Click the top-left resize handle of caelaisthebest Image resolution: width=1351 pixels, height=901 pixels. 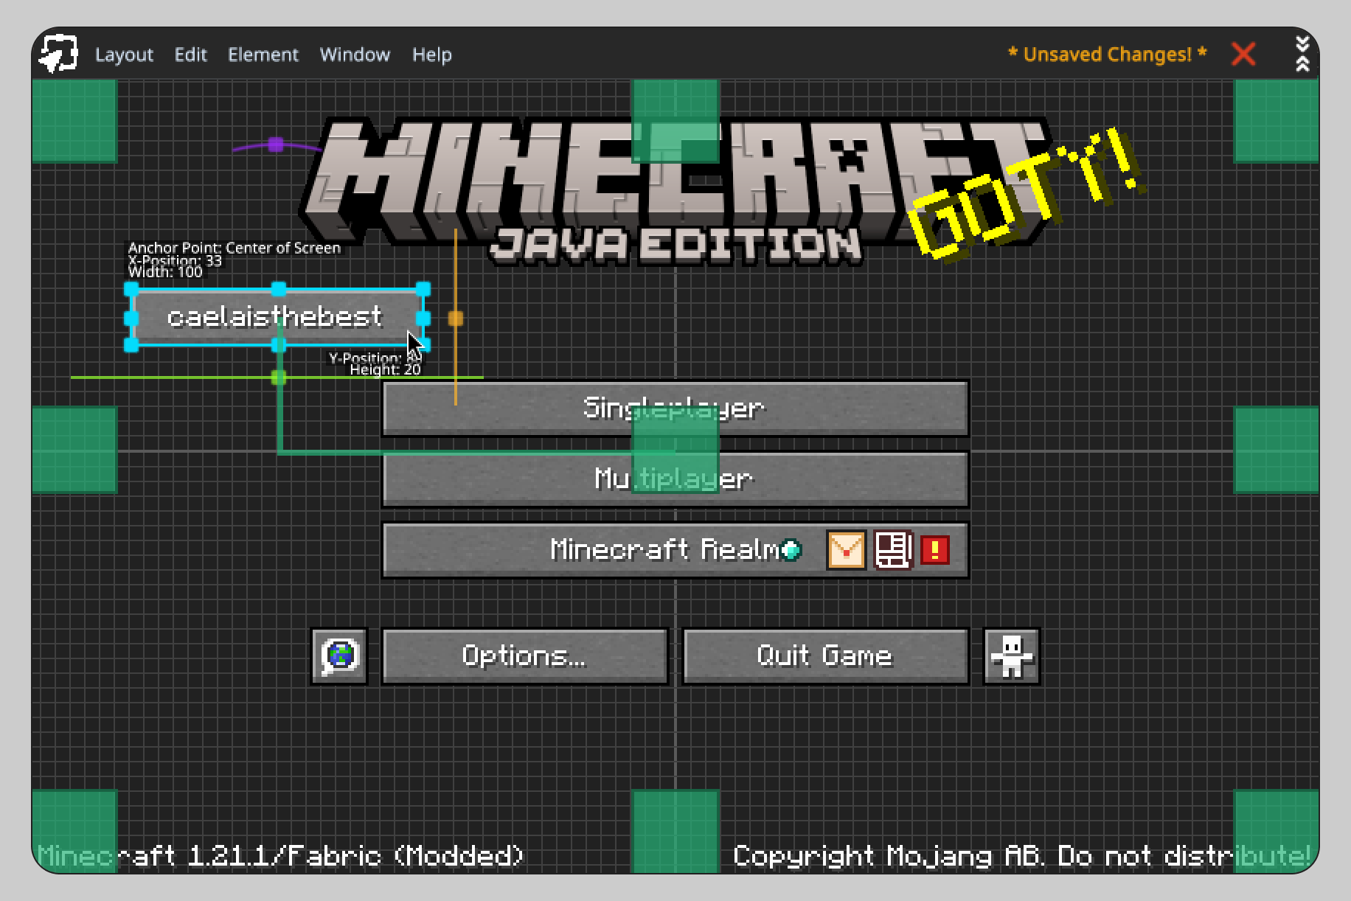(132, 289)
